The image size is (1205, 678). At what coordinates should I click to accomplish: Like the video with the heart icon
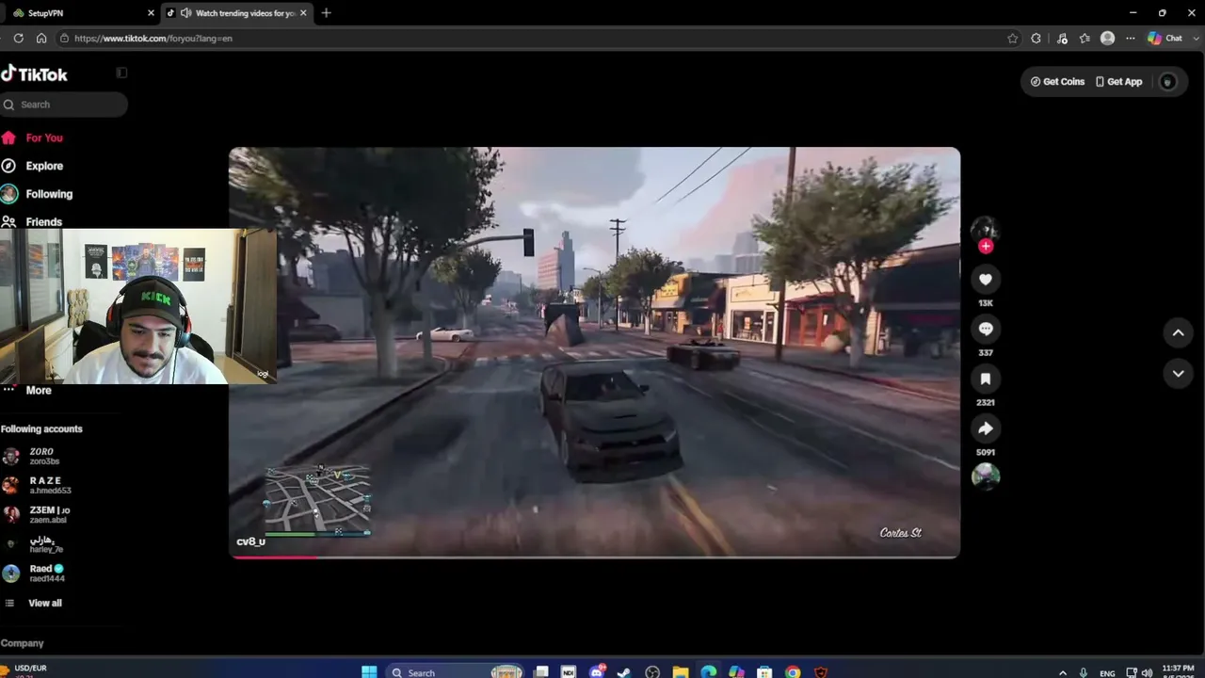(986, 280)
